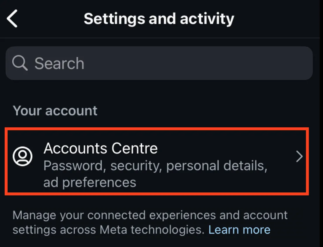Click the word "Settings" in the header
The width and height of the screenshot is (323, 247).
coord(114,19)
